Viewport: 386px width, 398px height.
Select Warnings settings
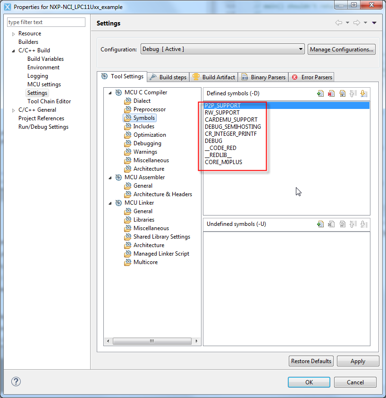(145, 152)
